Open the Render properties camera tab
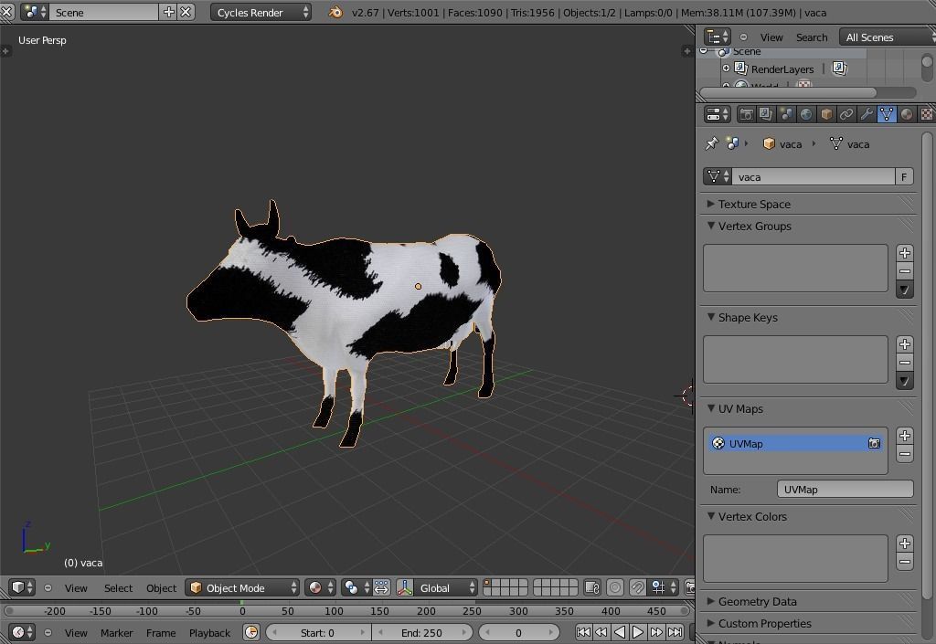936x644 pixels. click(x=746, y=114)
